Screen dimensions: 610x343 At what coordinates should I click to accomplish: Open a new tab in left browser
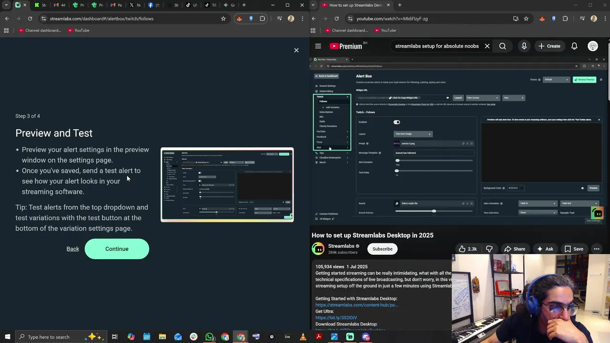coord(244,5)
